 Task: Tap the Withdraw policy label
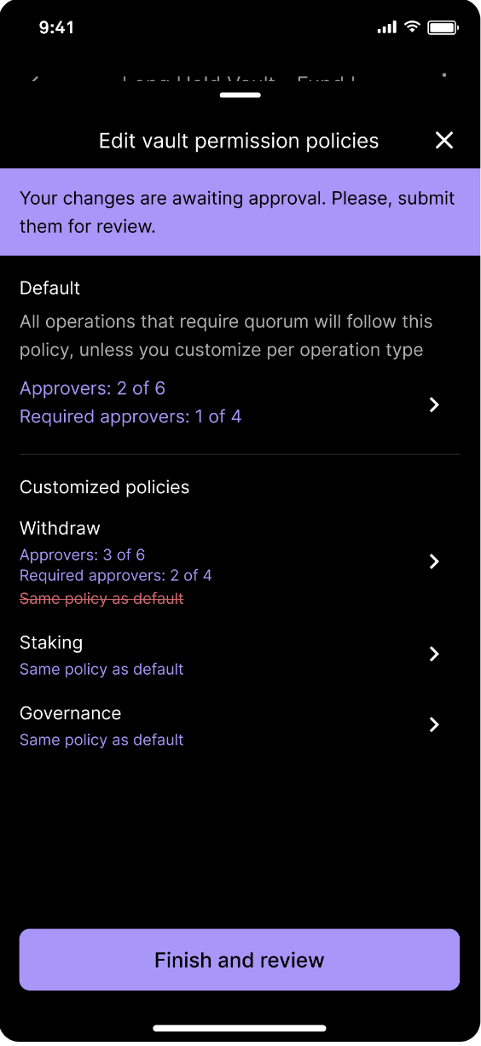click(x=60, y=529)
